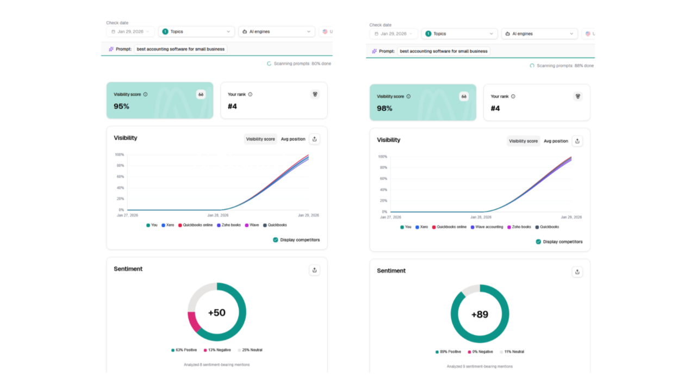The width and height of the screenshot is (696, 391).
Task: Toggle Xero legend item in left chart
Action: coord(167,225)
